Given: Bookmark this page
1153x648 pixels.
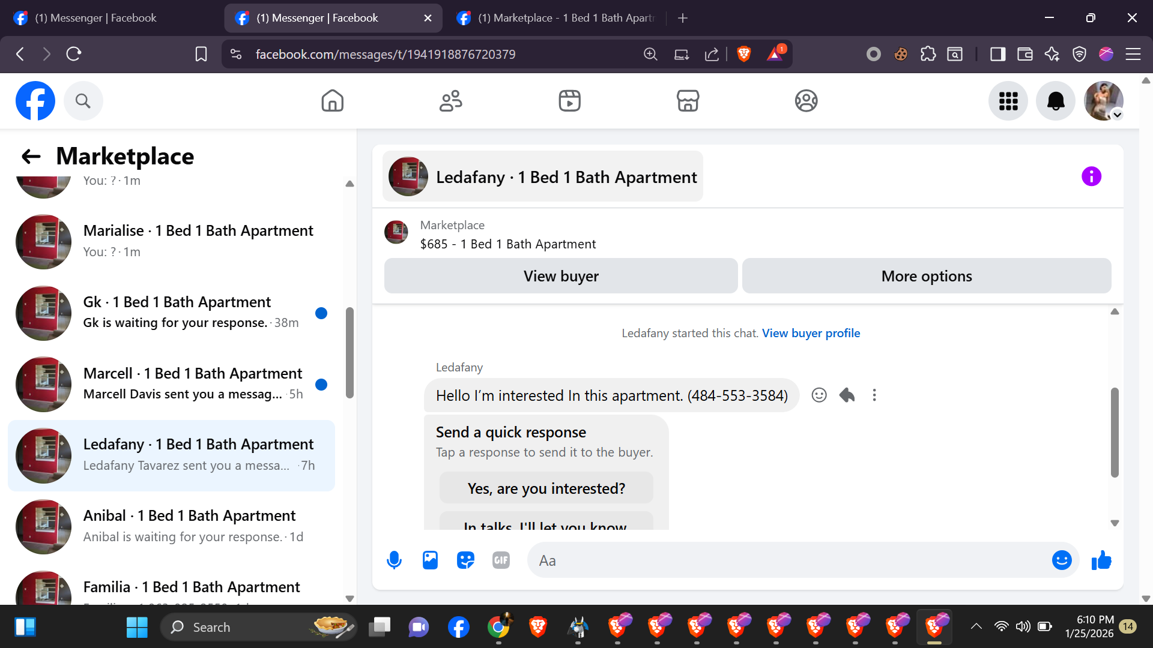Looking at the screenshot, I should (x=201, y=54).
